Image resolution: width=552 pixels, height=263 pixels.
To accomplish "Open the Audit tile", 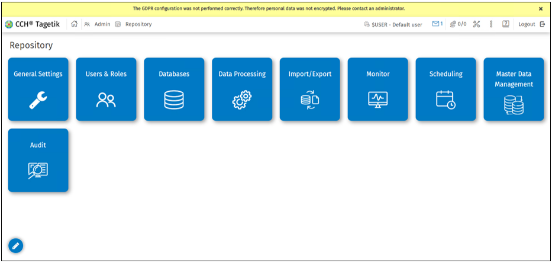I will (x=38, y=160).
